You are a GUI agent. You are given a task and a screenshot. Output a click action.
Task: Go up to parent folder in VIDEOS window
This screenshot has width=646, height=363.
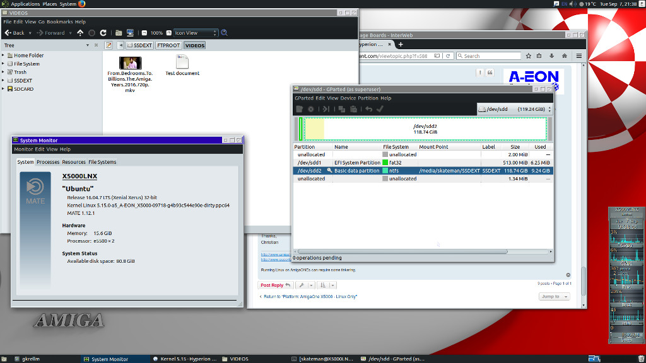[x=80, y=33]
